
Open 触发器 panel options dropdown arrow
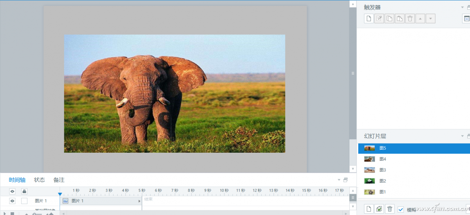click(462, 7)
